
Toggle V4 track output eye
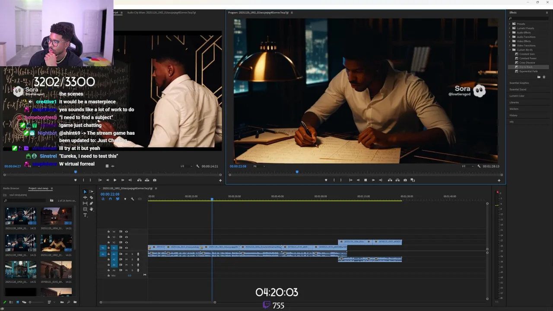(127, 232)
